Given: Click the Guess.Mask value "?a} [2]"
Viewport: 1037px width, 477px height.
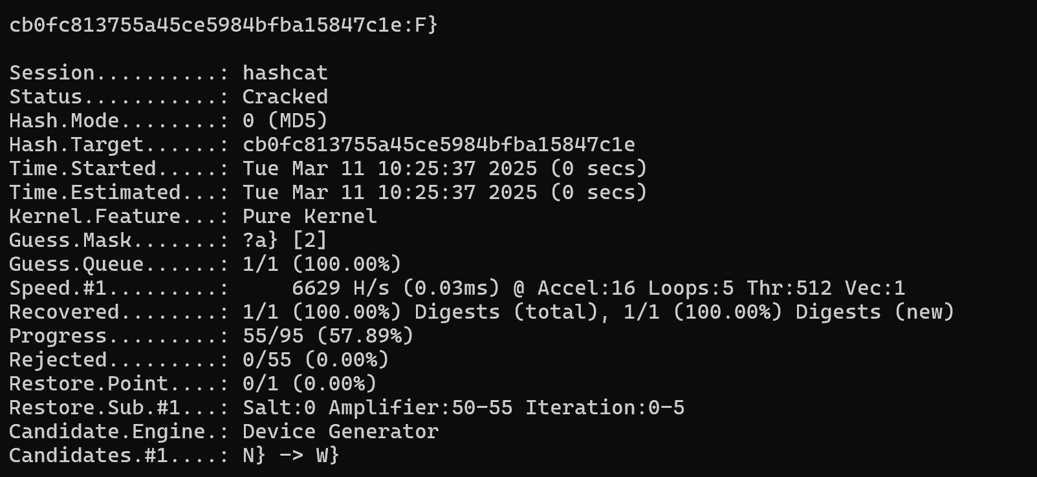Looking at the screenshot, I should tap(285, 240).
